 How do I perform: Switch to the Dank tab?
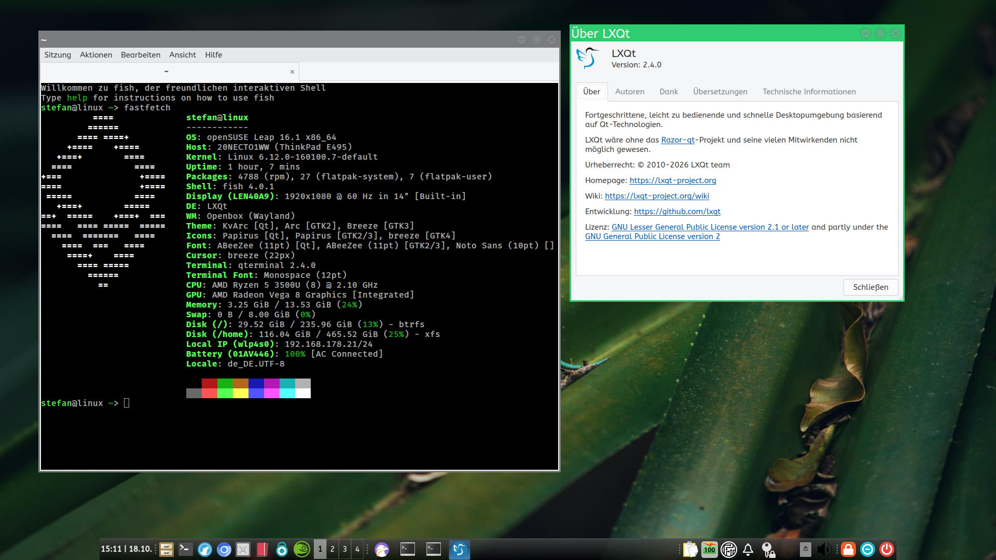[x=669, y=92]
